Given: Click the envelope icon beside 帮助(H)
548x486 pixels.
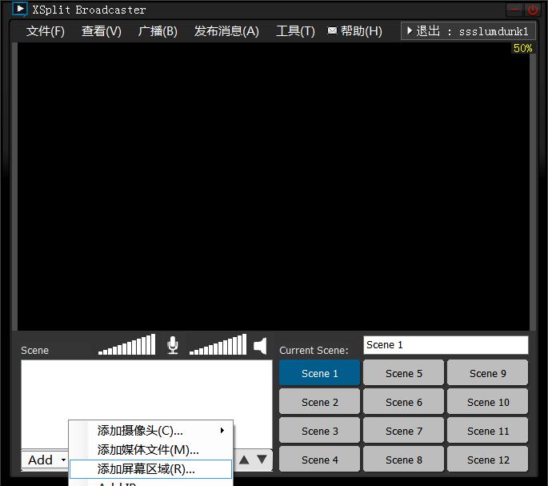Looking at the screenshot, I should click(x=332, y=30).
